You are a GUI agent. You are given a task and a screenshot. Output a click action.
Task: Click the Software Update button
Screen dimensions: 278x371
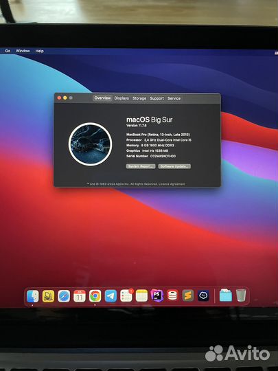(x=174, y=166)
